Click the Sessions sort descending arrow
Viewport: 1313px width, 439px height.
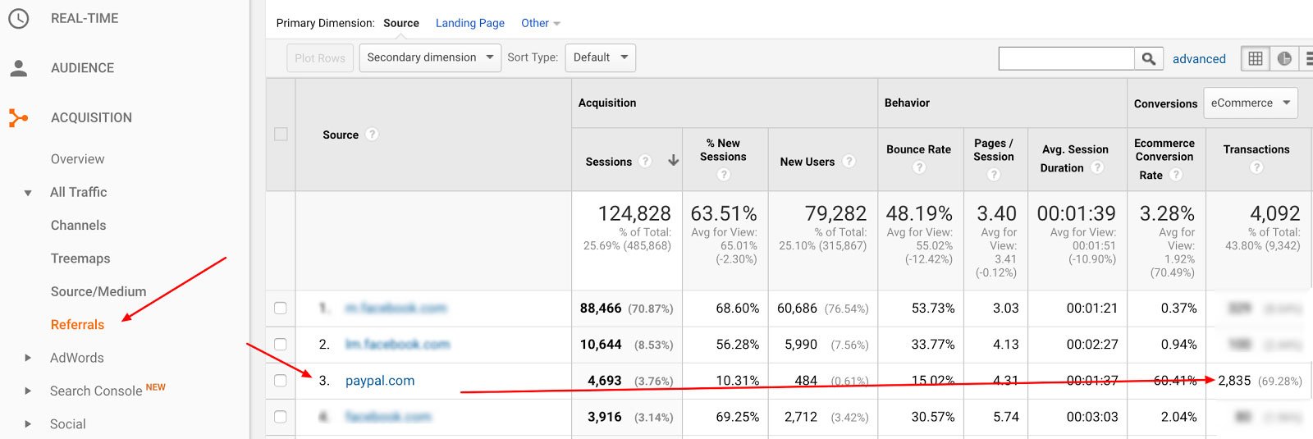point(674,161)
